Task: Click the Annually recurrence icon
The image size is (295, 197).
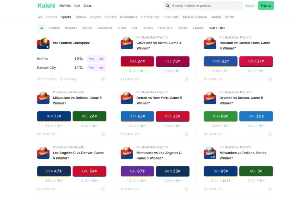Action: coord(61,79)
